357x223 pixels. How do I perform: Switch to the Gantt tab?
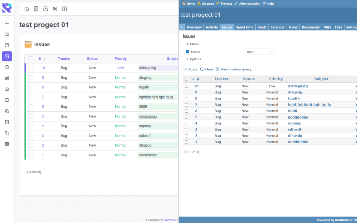point(262,27)
